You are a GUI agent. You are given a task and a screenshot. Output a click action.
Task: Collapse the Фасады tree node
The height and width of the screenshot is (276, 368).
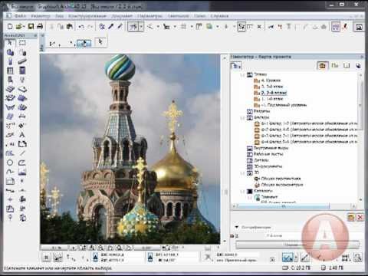point(242,118)
